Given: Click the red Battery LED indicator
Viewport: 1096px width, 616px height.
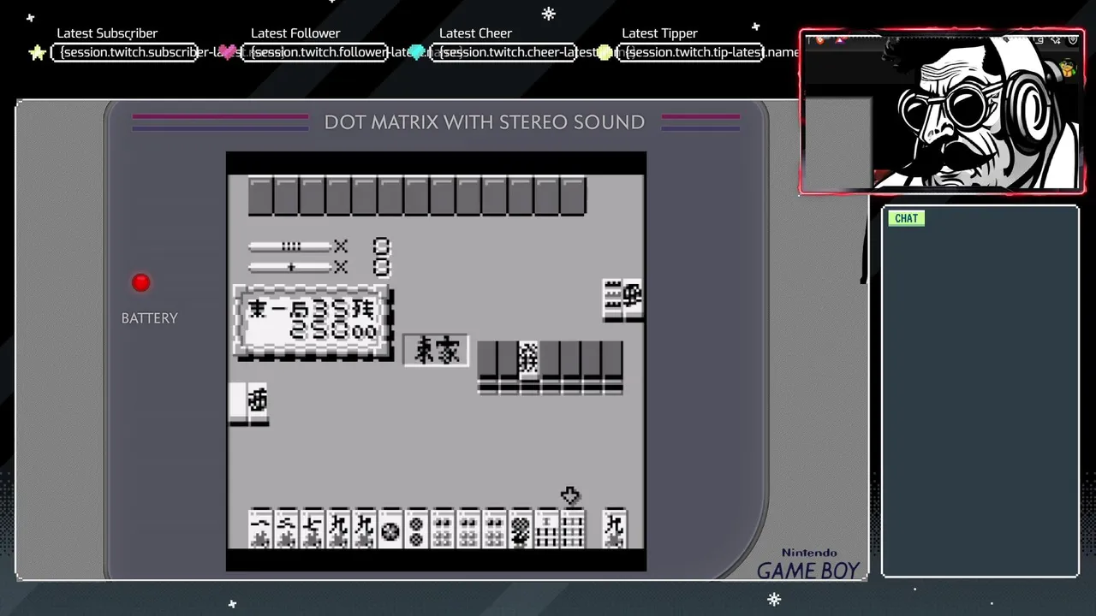Looking at the screenshot, I should click(x=141, y=282).
